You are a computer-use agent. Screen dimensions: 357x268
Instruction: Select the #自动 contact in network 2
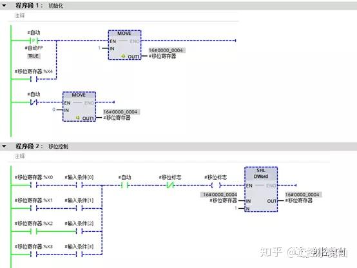[125, 185]
